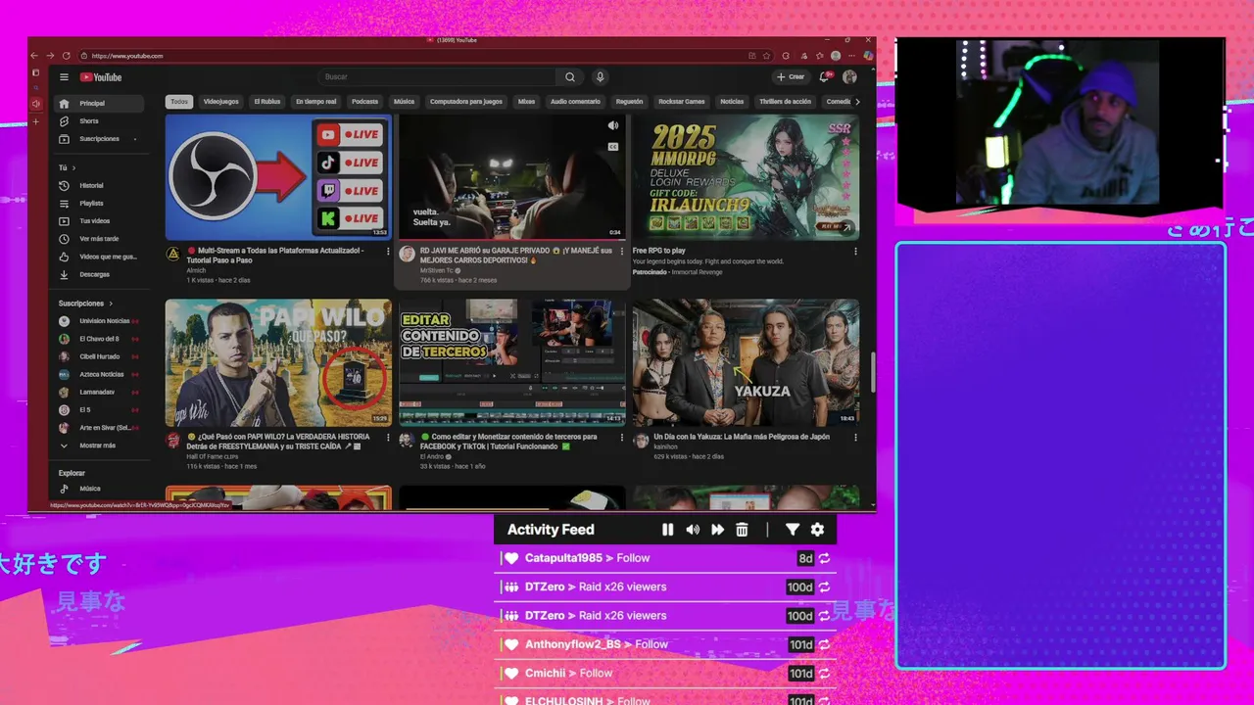Show more filter chips with right arrow
The height and width of the screenshot is (705, 1254).
click(857, 102)
